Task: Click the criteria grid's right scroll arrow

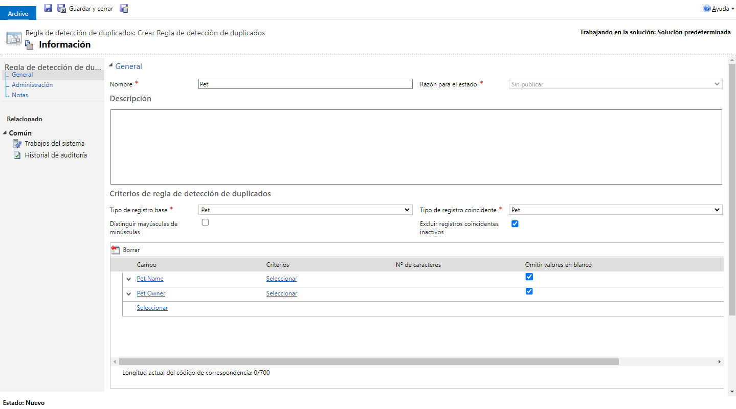Action: (719, 361)
